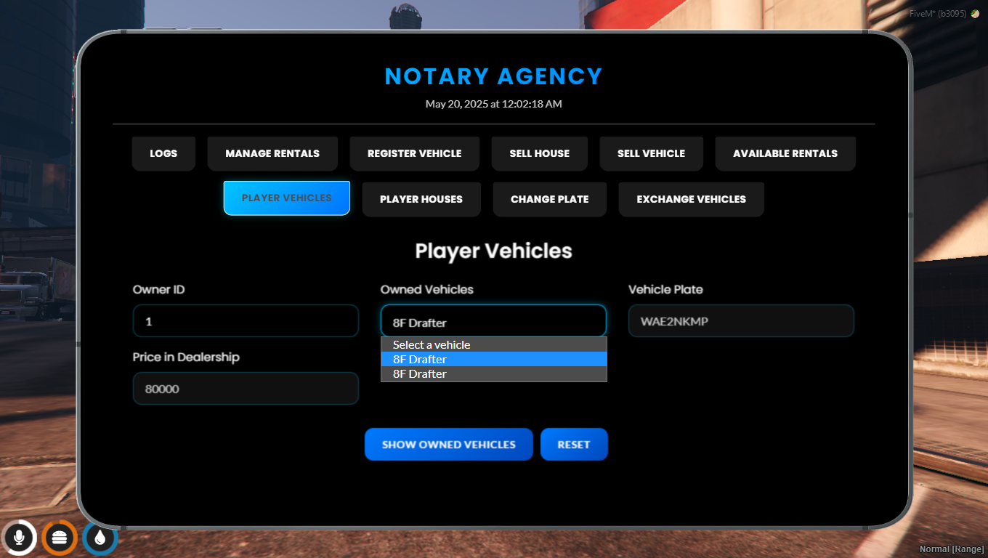
Task: Go to Exchange Vehicles tab
Action: click(692, 199)
